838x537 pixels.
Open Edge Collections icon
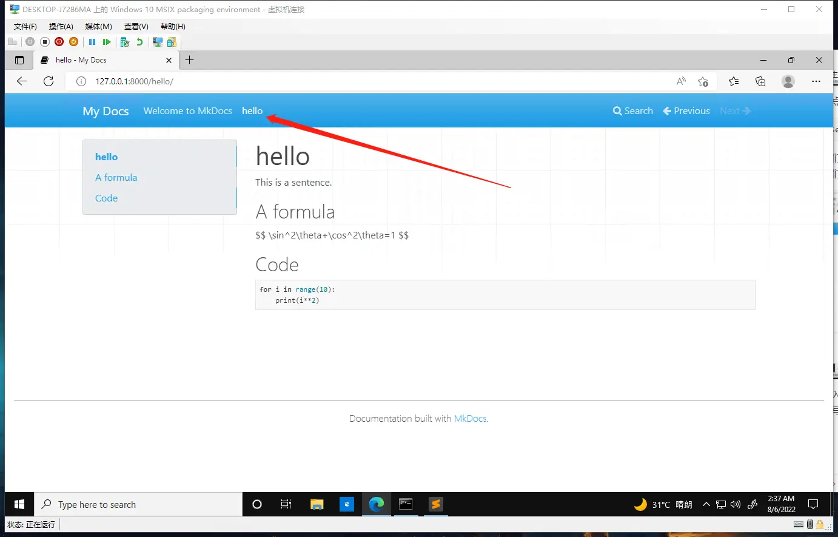click(760, 81)
